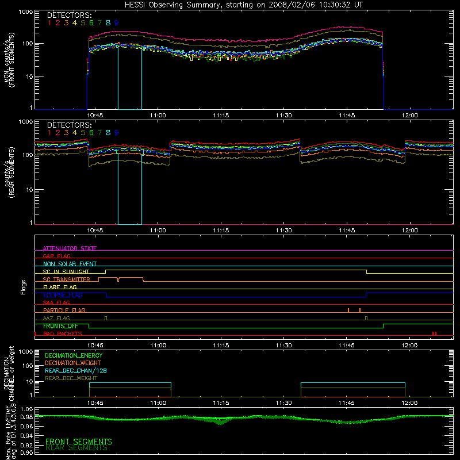Image resolution: width=460 pixels, height=460 pixels.
Task: Select detector 9 in the front segments legend
Action: (x=116, y=23)
